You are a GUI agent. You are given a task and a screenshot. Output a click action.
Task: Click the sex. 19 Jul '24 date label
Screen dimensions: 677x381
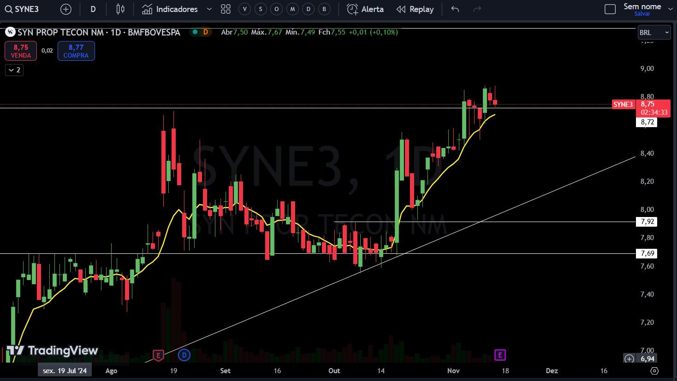[x=65, y=370]
